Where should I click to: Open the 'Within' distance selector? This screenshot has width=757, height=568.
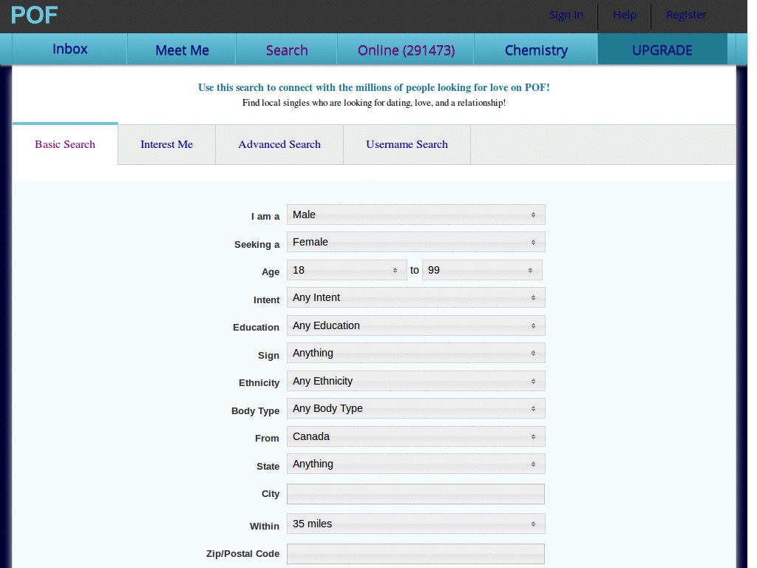(x=415, y=523)
